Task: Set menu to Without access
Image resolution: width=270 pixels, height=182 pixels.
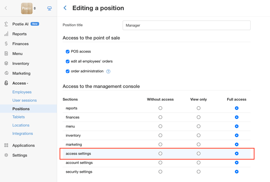Action: 160,126
